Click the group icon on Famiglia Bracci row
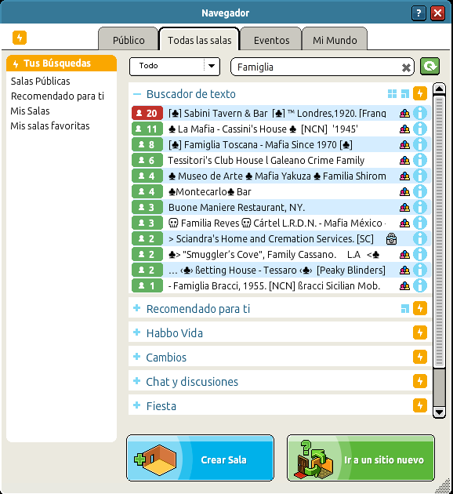 404,286
